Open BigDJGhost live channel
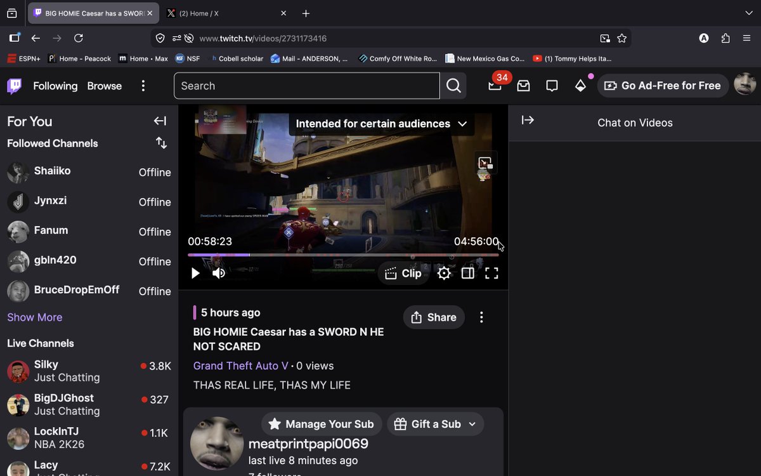This screenshot has width=761, height=476. click(89, 405)
